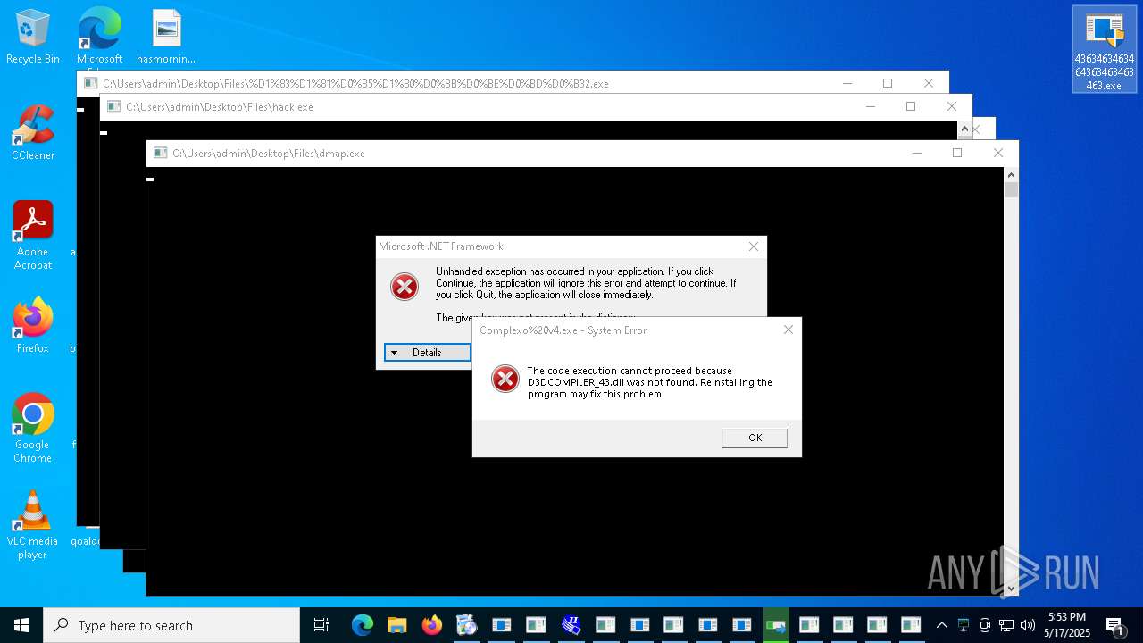
Task: Click the dmap.exe window system menu icon
Action: click(x=161, y=154)
